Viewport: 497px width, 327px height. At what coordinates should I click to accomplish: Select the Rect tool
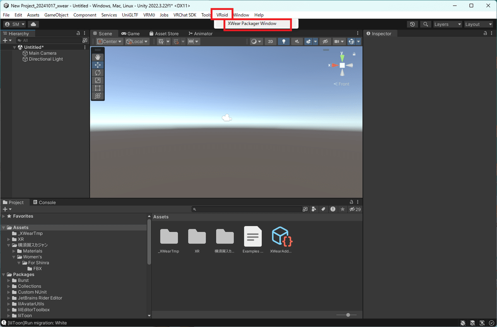(x=98, y=88)
